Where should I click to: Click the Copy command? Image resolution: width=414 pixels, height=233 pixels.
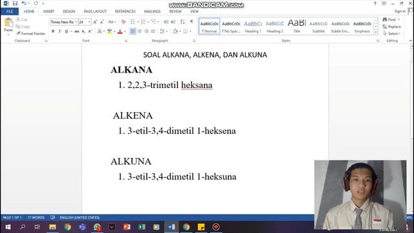pos(23,27)
